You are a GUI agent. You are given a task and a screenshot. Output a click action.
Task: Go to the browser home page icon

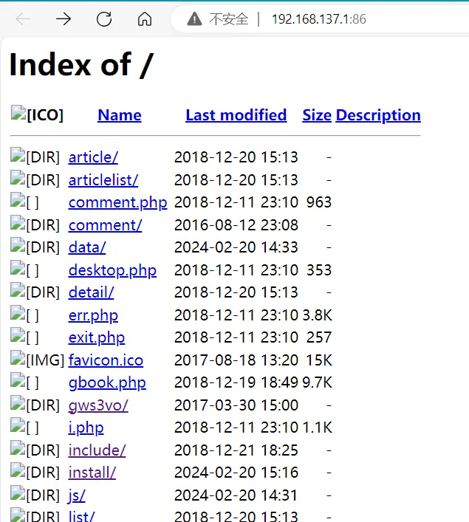[x=145, y=19]
